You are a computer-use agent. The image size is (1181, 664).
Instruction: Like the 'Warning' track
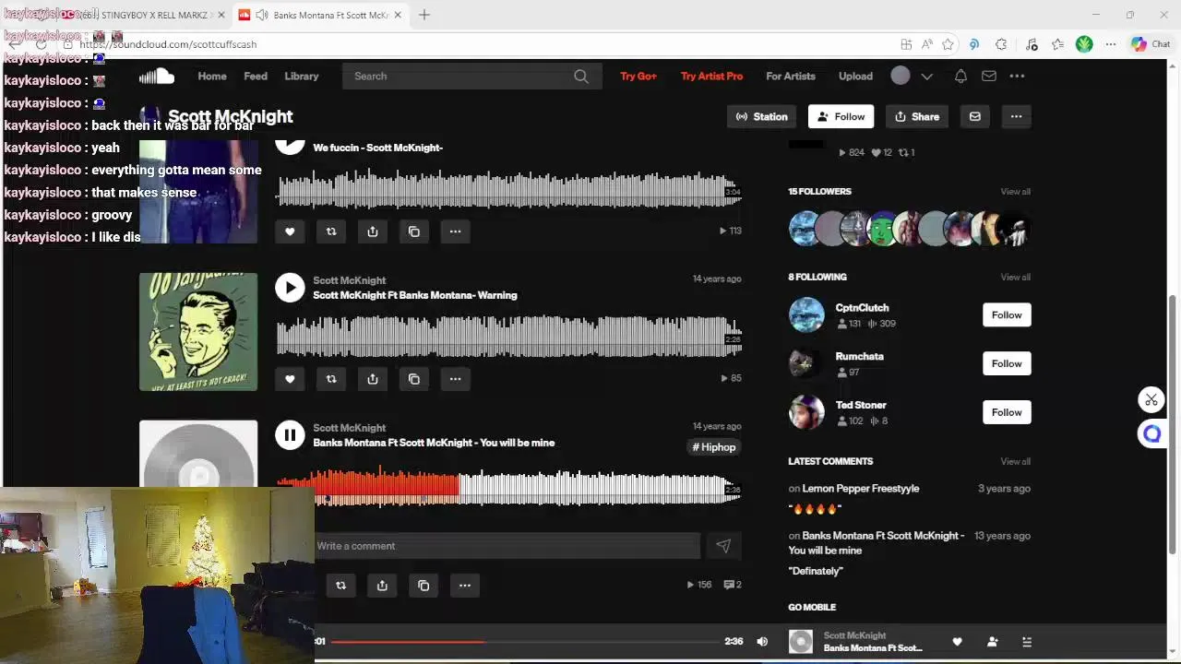click(290, 379)
